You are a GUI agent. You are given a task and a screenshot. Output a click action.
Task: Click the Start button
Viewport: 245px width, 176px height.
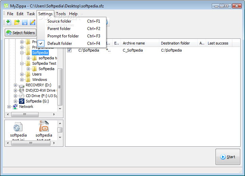tap(228, 157)
